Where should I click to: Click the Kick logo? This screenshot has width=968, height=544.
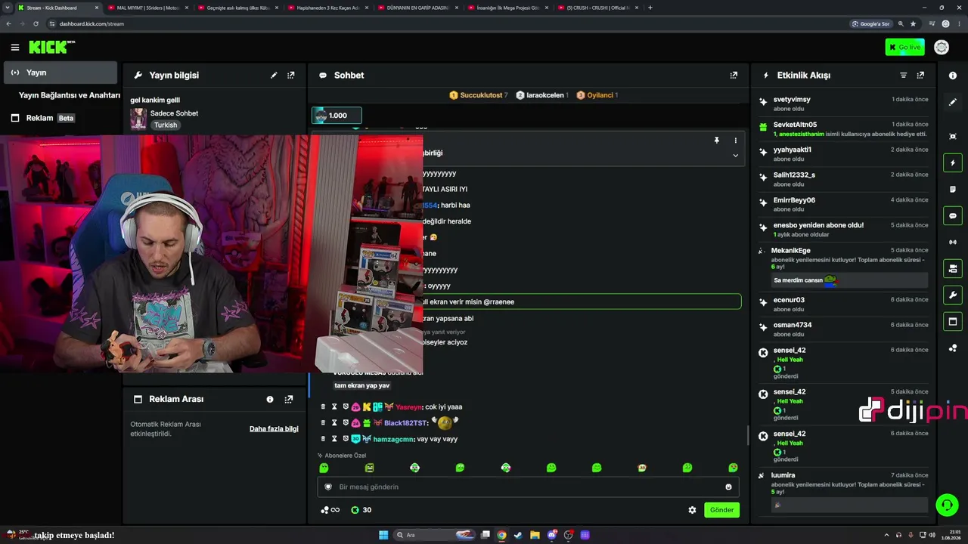tap(51, 47)
